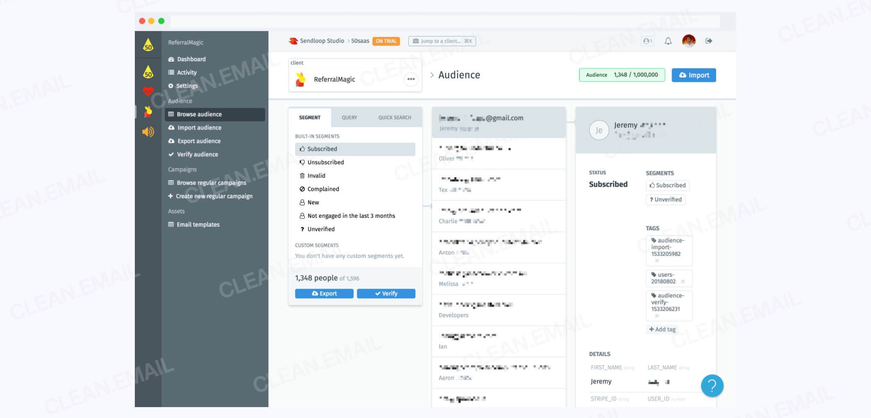Open the blue help question-mark button

point(712,386)
